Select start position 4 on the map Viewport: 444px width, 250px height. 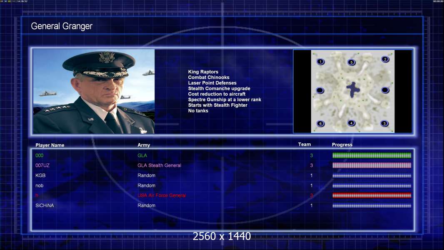tap(352, 123)
